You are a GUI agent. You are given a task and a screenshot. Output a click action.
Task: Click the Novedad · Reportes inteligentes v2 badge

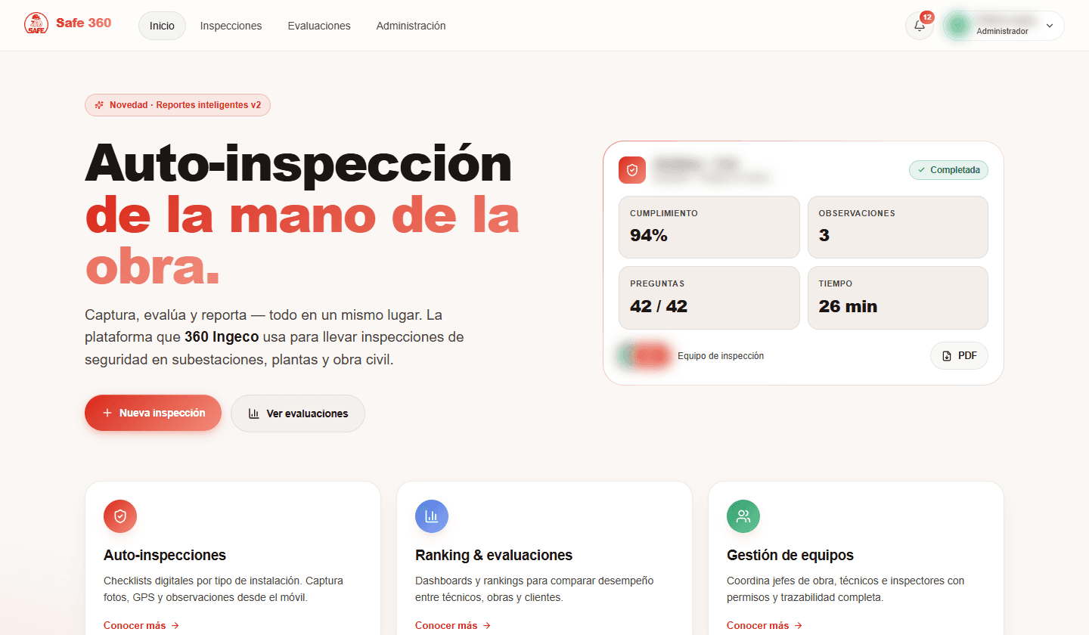coord(178,105)
